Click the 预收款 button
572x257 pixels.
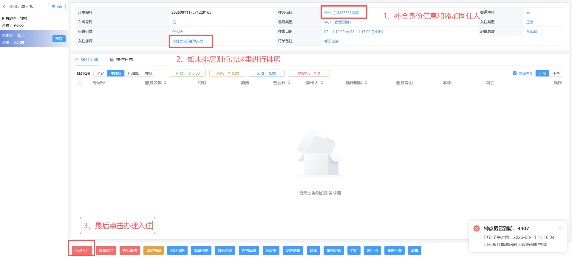coord(271,250)
